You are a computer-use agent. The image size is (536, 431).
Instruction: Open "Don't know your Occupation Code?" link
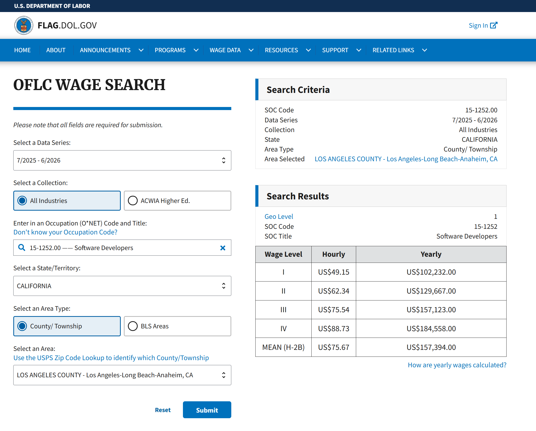point(65,232)
